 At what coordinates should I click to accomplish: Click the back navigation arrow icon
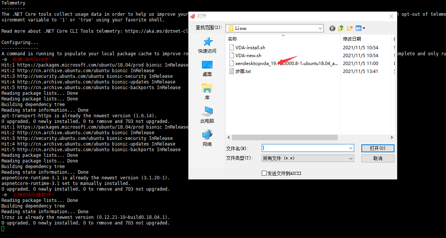click(332, 28)
